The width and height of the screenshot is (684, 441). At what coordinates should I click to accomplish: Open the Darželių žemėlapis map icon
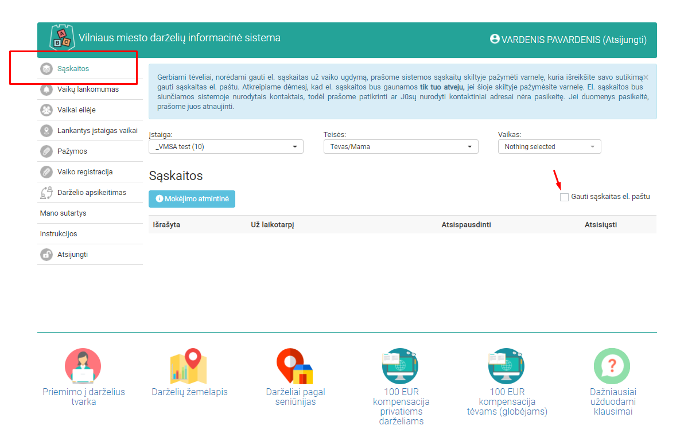pos(189,366)
